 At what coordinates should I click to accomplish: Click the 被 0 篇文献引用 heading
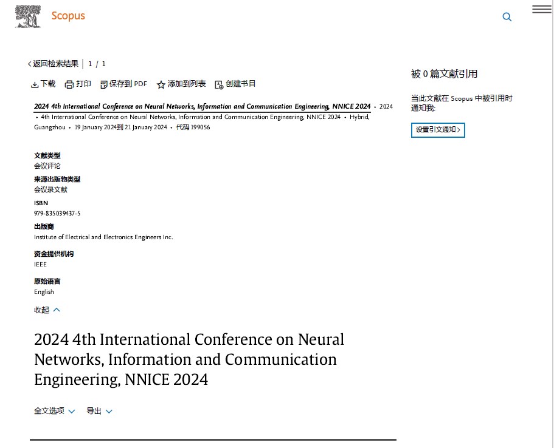click(x=444, y=73)
